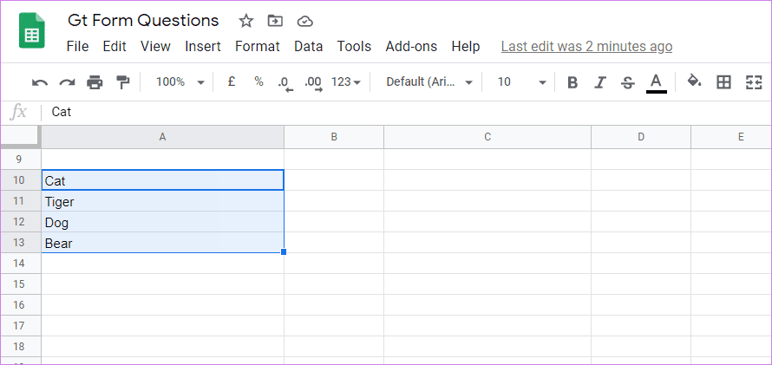772x365 pixels.
Task: Click the Move to folder icon
Action: coord(275,21)
